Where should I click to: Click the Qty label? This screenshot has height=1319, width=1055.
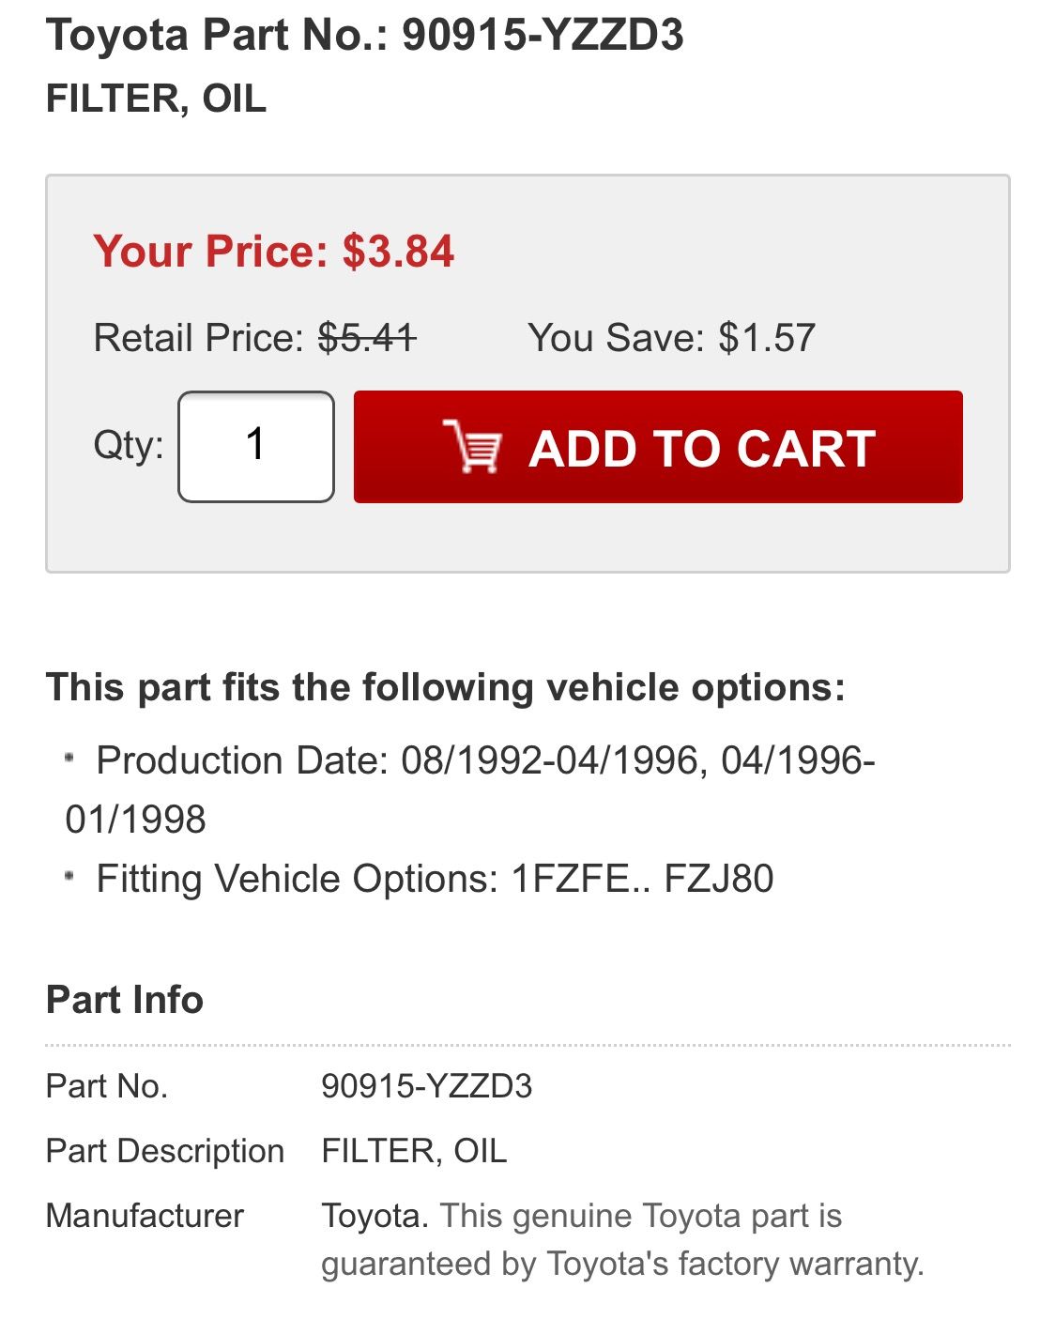(129, 445)
